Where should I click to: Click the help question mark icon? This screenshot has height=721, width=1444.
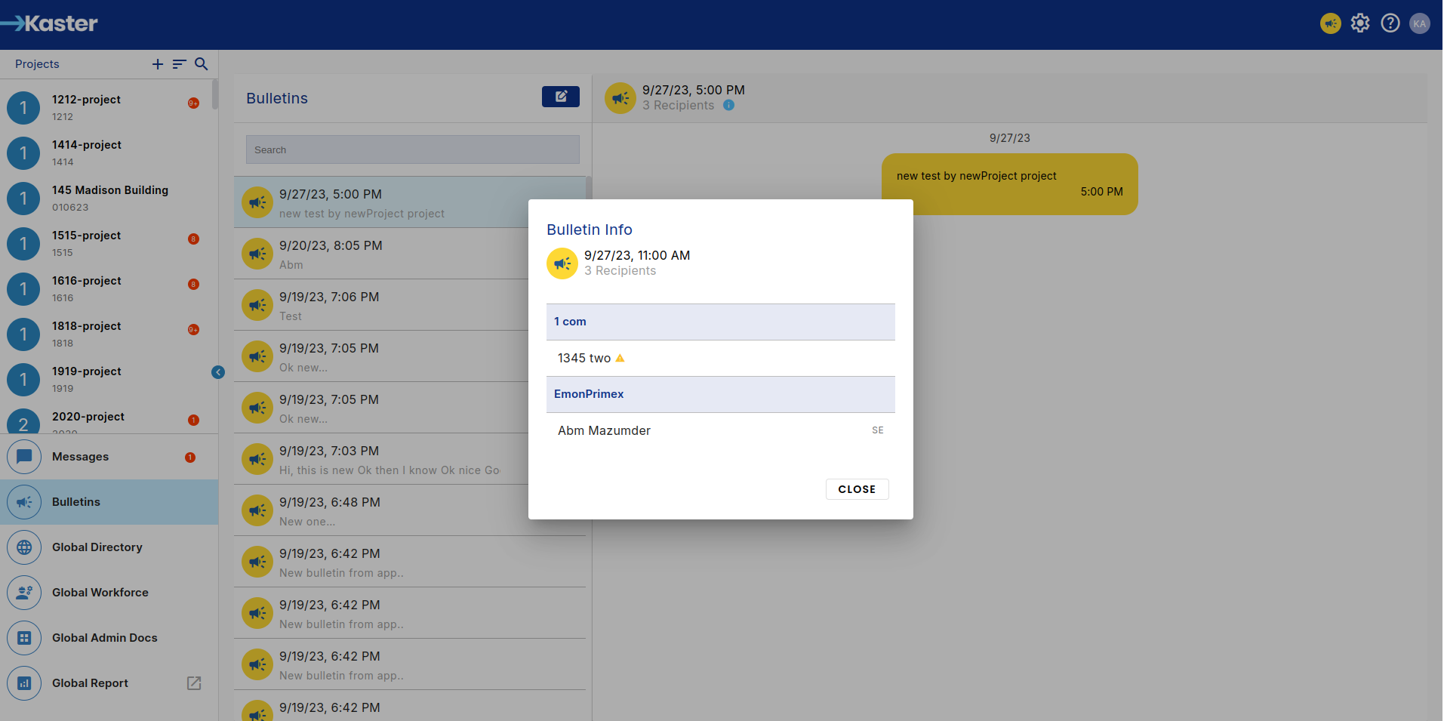(x=1390, y=23)
